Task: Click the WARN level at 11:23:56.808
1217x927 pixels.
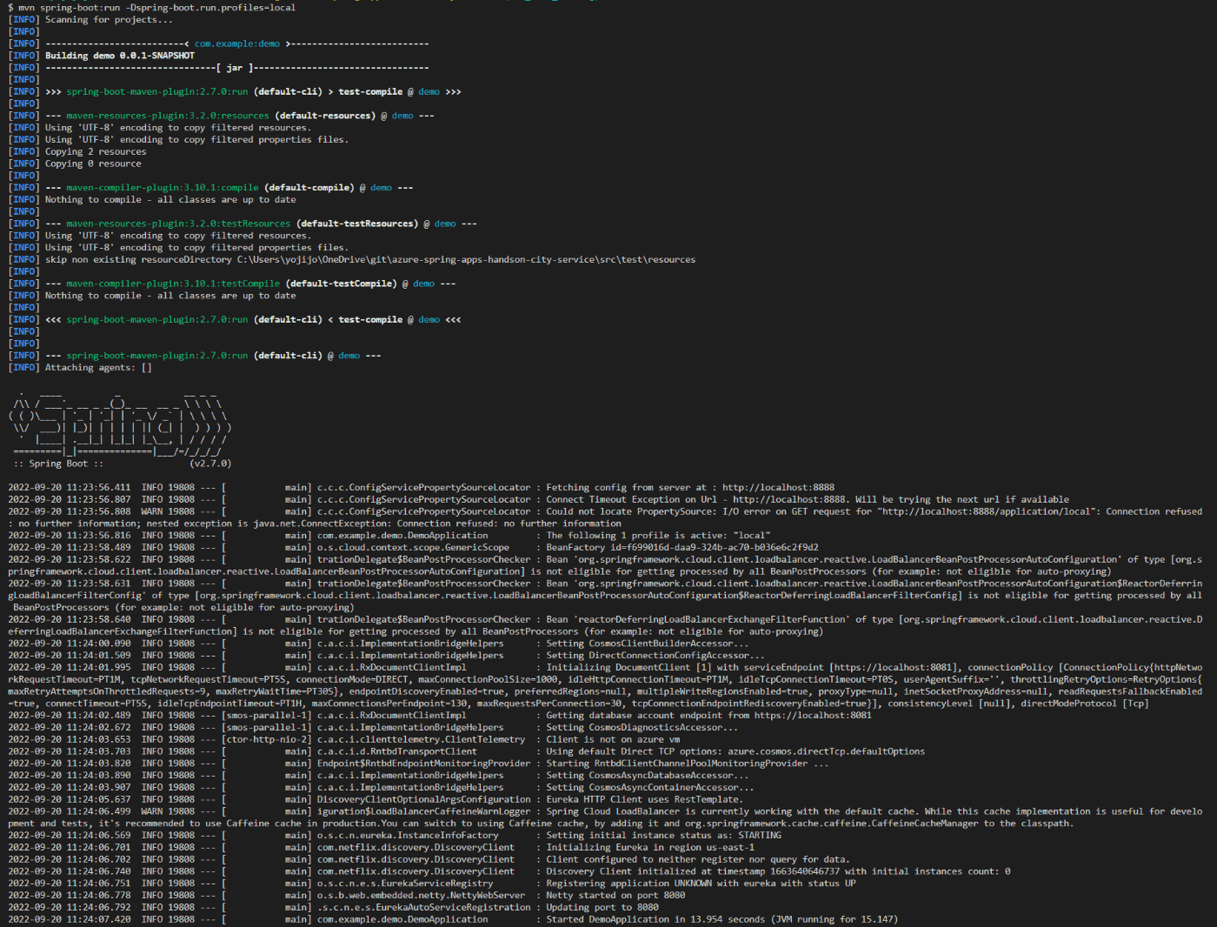Action: click(152, 511)
